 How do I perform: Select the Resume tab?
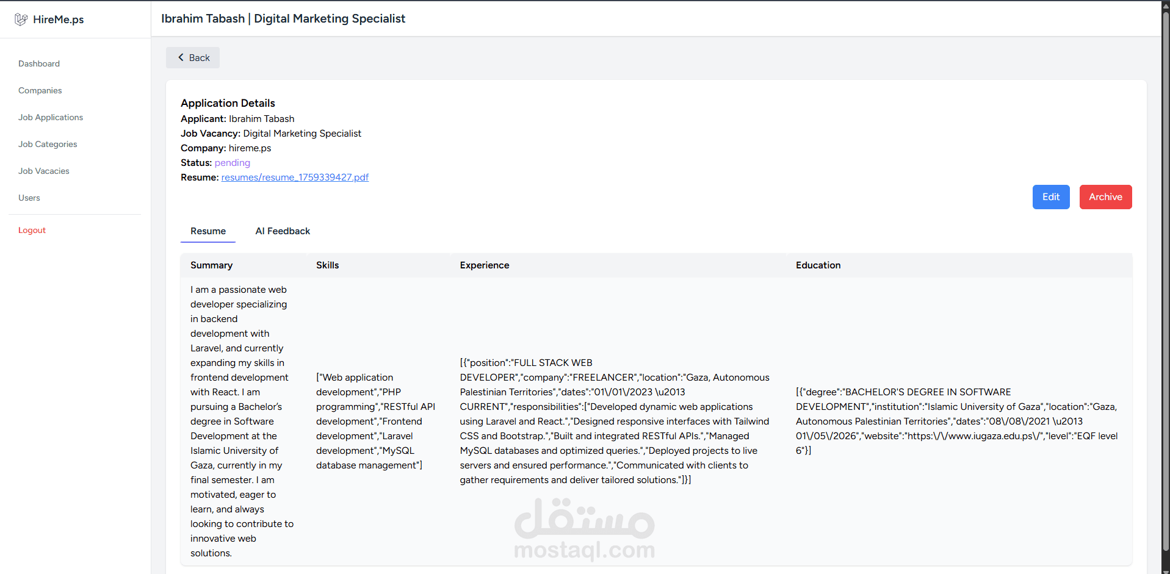coord(208,231)
